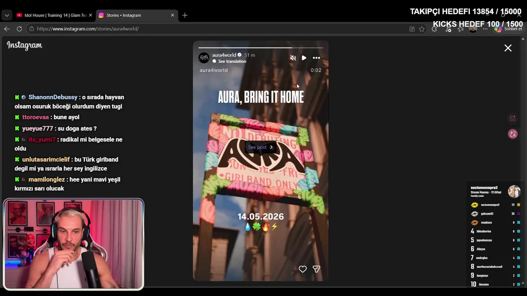The height and width of the screenshot is (296, 527).
Task: Open a new browser tab
Action: coord(185,15)
